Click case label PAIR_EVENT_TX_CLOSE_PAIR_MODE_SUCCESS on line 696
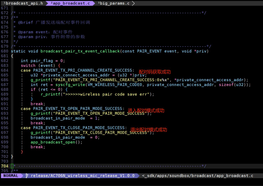The width and height of the screenshot is (263, 186). tap(79, 128)
